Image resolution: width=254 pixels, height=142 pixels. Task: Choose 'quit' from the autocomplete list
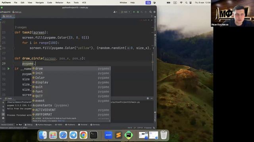tap(71, 87)
